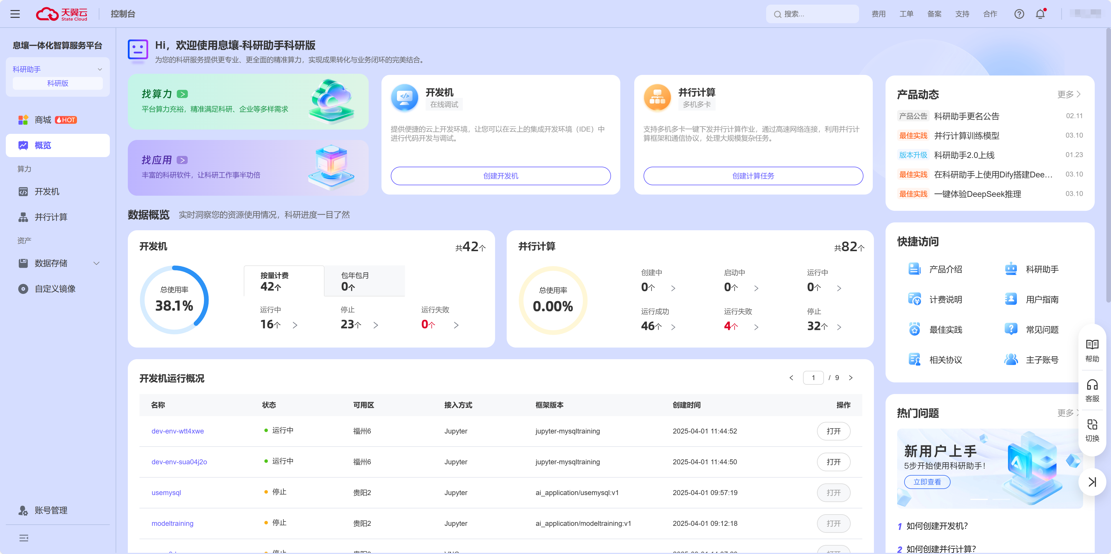Open 支持 in top navigation
The height and width of the screenshot is (554, 1111).
click(x=962, y=14)
